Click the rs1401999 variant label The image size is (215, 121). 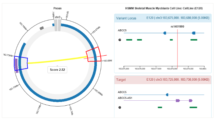point(177,27)
